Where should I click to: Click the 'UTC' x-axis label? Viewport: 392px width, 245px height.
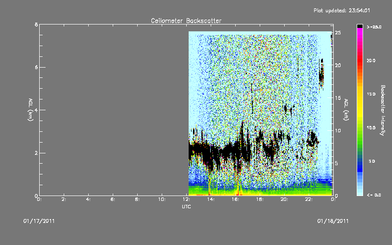pos(186,206)
